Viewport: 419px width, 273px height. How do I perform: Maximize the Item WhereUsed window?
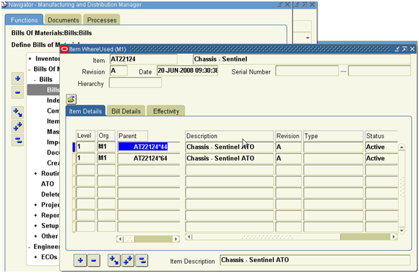405,49
